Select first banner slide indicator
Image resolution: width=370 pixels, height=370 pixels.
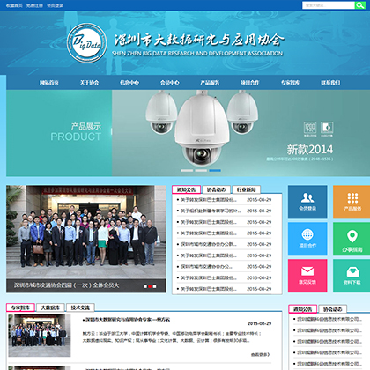(x=187, y=170)
